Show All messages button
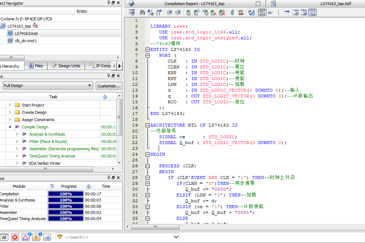 (4, 237)
